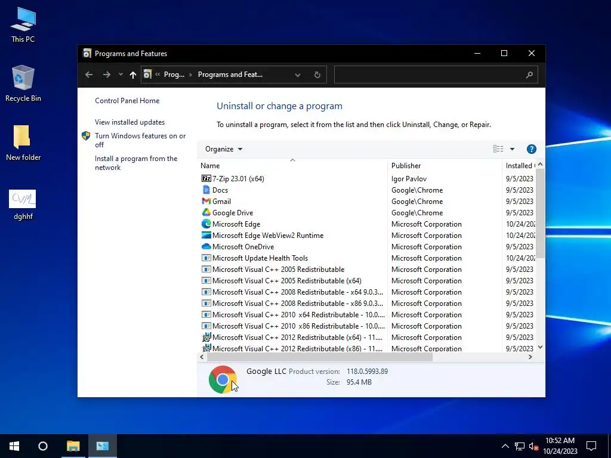
Task: Open This PC desktop icon
Action: [x=23, y=24]
